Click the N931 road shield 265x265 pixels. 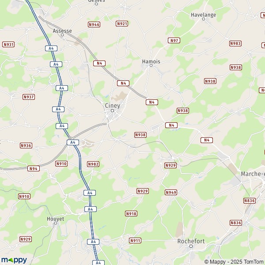tap(8, 45)
